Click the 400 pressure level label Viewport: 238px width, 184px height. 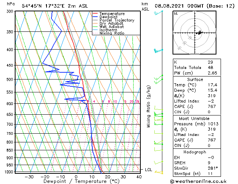click(x=11, y=50)
